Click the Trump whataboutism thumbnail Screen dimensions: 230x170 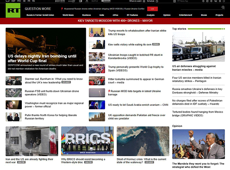click(97, 32)
